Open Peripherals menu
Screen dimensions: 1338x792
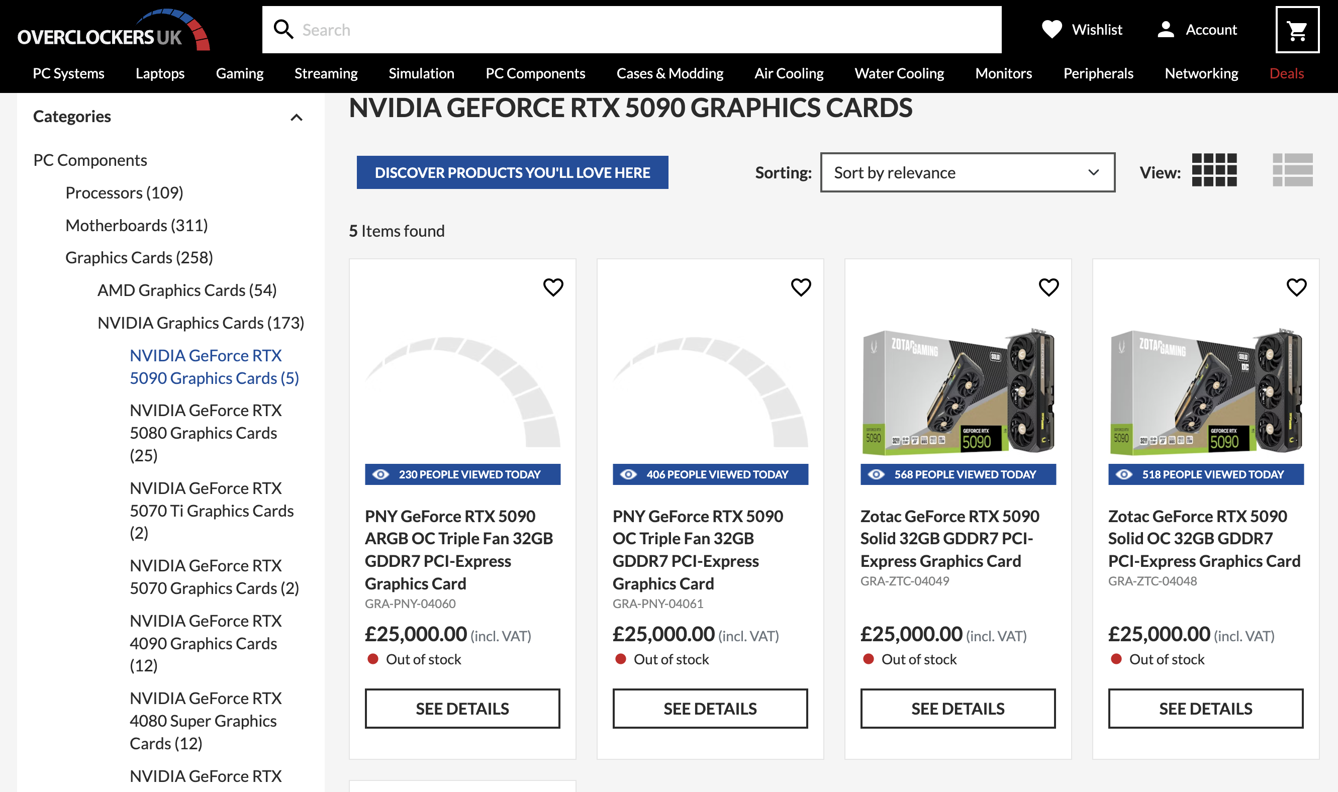click(x=1098, y=73)
